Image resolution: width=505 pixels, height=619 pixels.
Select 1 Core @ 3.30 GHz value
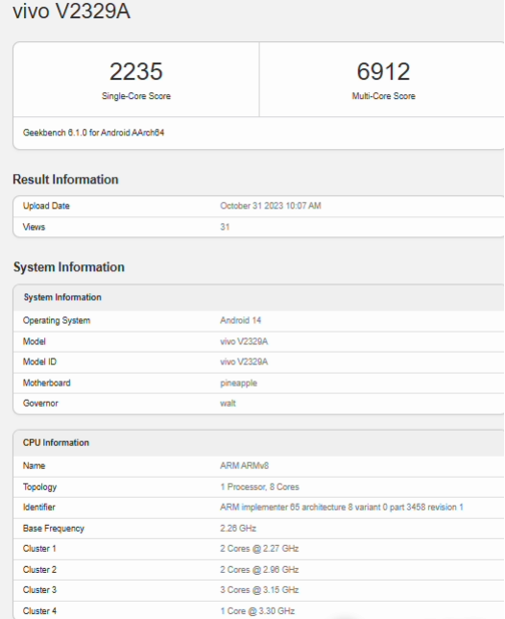point(257,611)
